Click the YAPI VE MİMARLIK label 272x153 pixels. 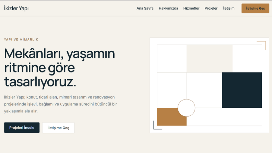pos(21,39)
